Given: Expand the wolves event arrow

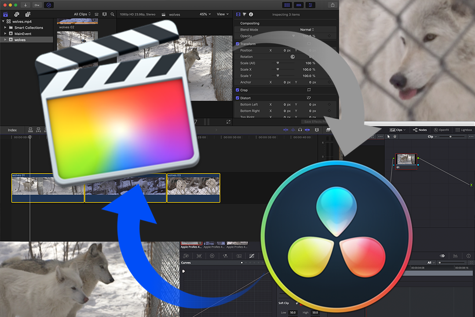Looking at the screenshot, I should [x=5, y=40].
